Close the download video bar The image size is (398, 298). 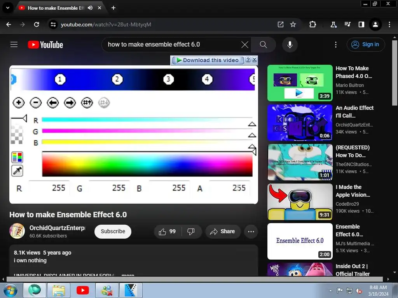tap(254, 60)
